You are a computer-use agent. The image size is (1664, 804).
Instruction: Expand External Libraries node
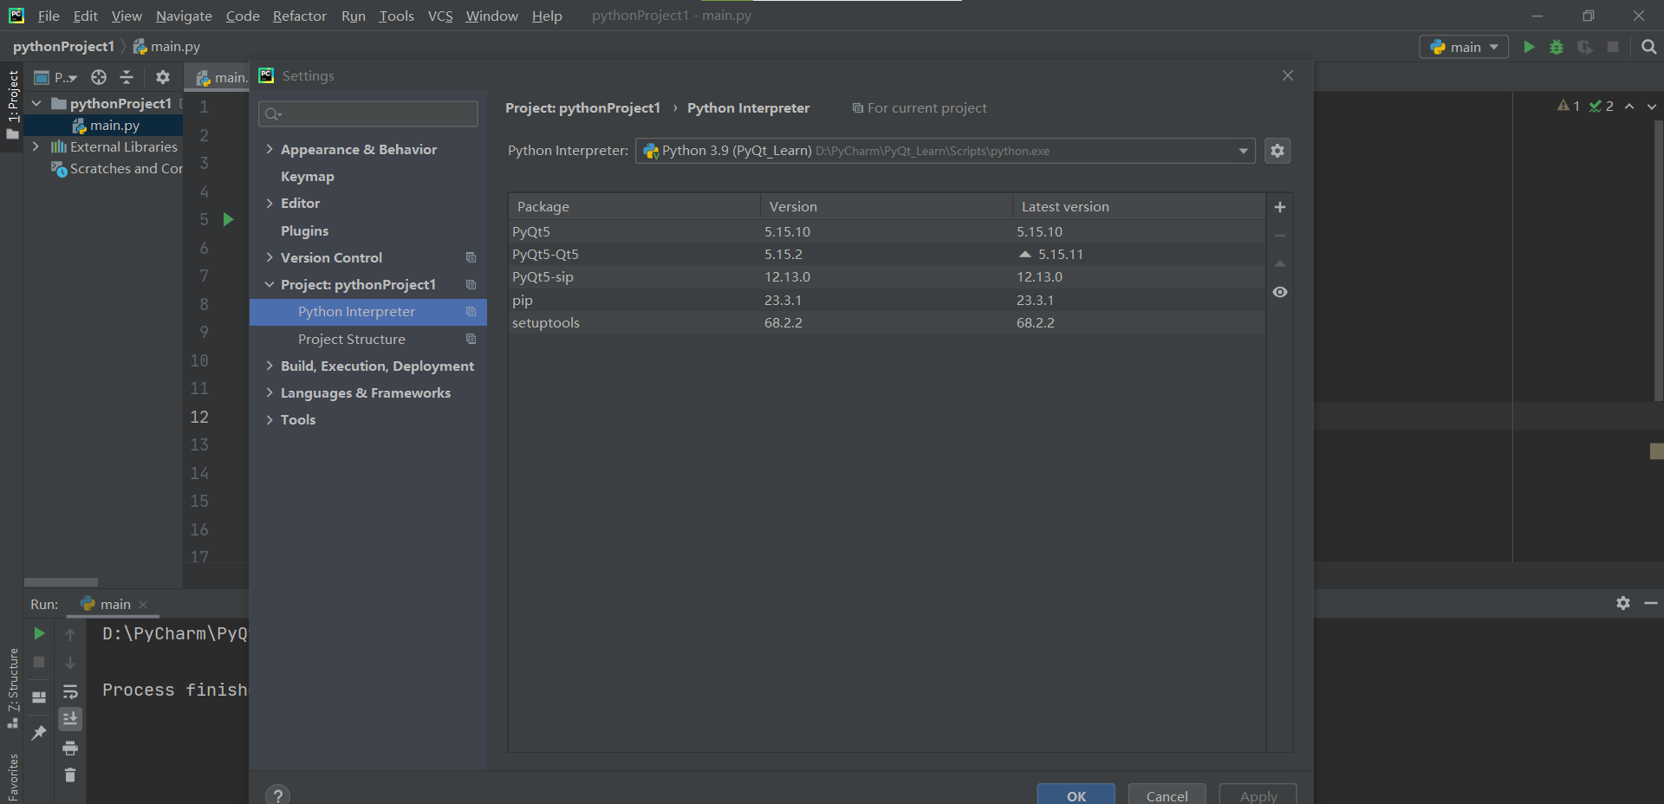point(36,146)
